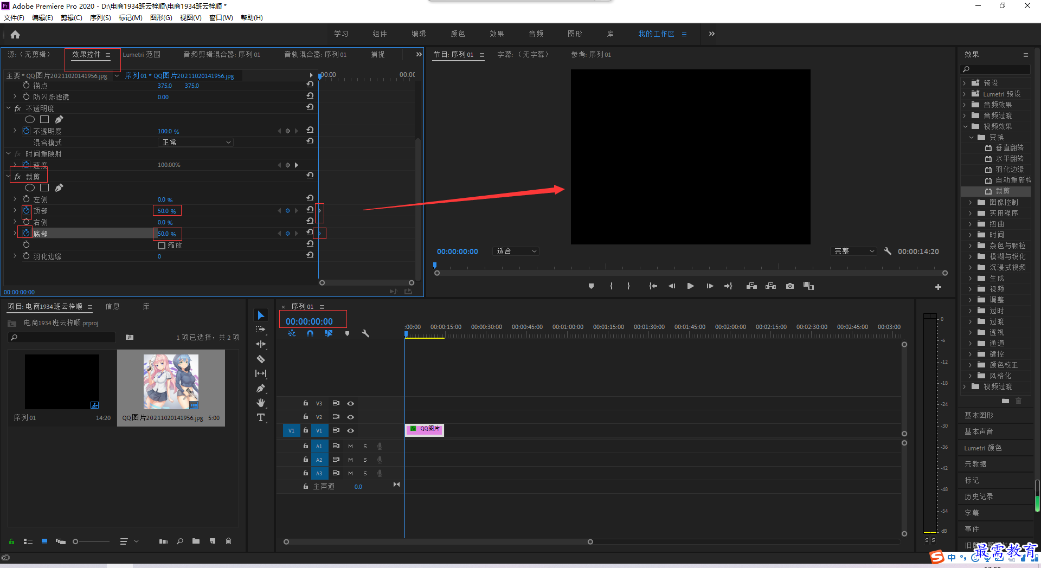Expand the 羽化边缘 parameter
Screen dimensions: 1041x568
point(15,256)
